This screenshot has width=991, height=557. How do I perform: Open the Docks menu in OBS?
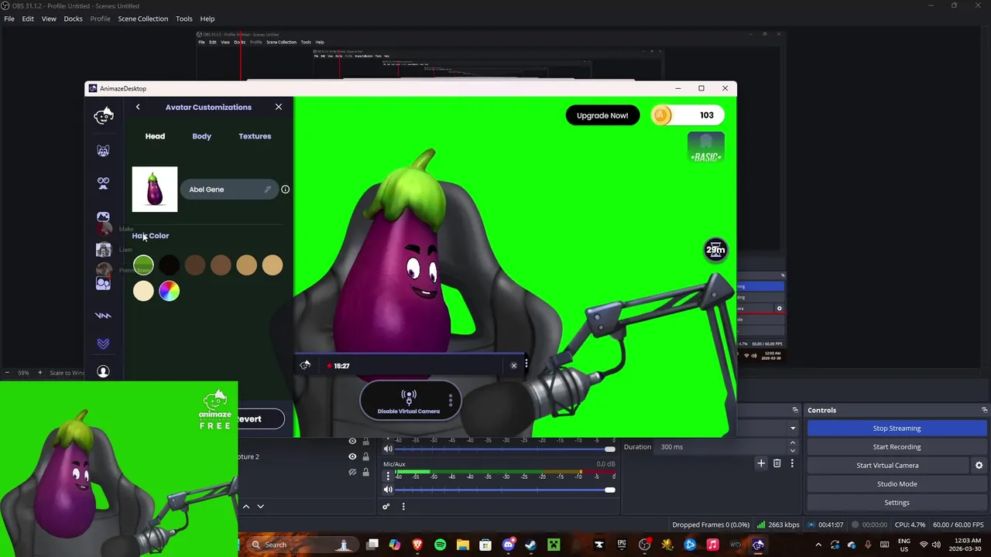73,19
